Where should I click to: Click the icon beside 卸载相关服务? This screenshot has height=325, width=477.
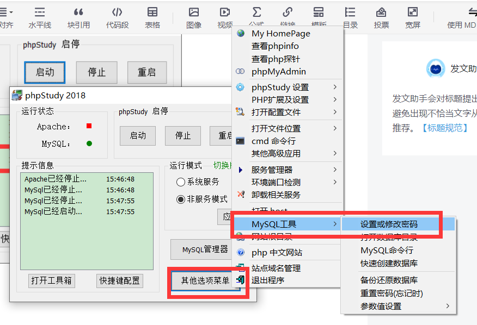click(241, 194)
